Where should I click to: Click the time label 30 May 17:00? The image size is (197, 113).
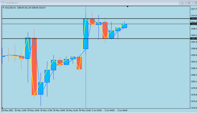[x=46, y=110]
